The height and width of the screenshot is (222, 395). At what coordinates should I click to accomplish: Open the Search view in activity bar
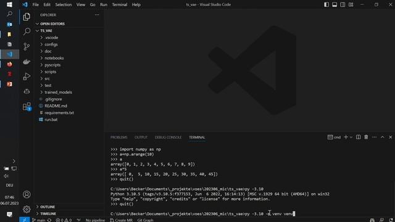pyautogui.click(x=27, y=31)
